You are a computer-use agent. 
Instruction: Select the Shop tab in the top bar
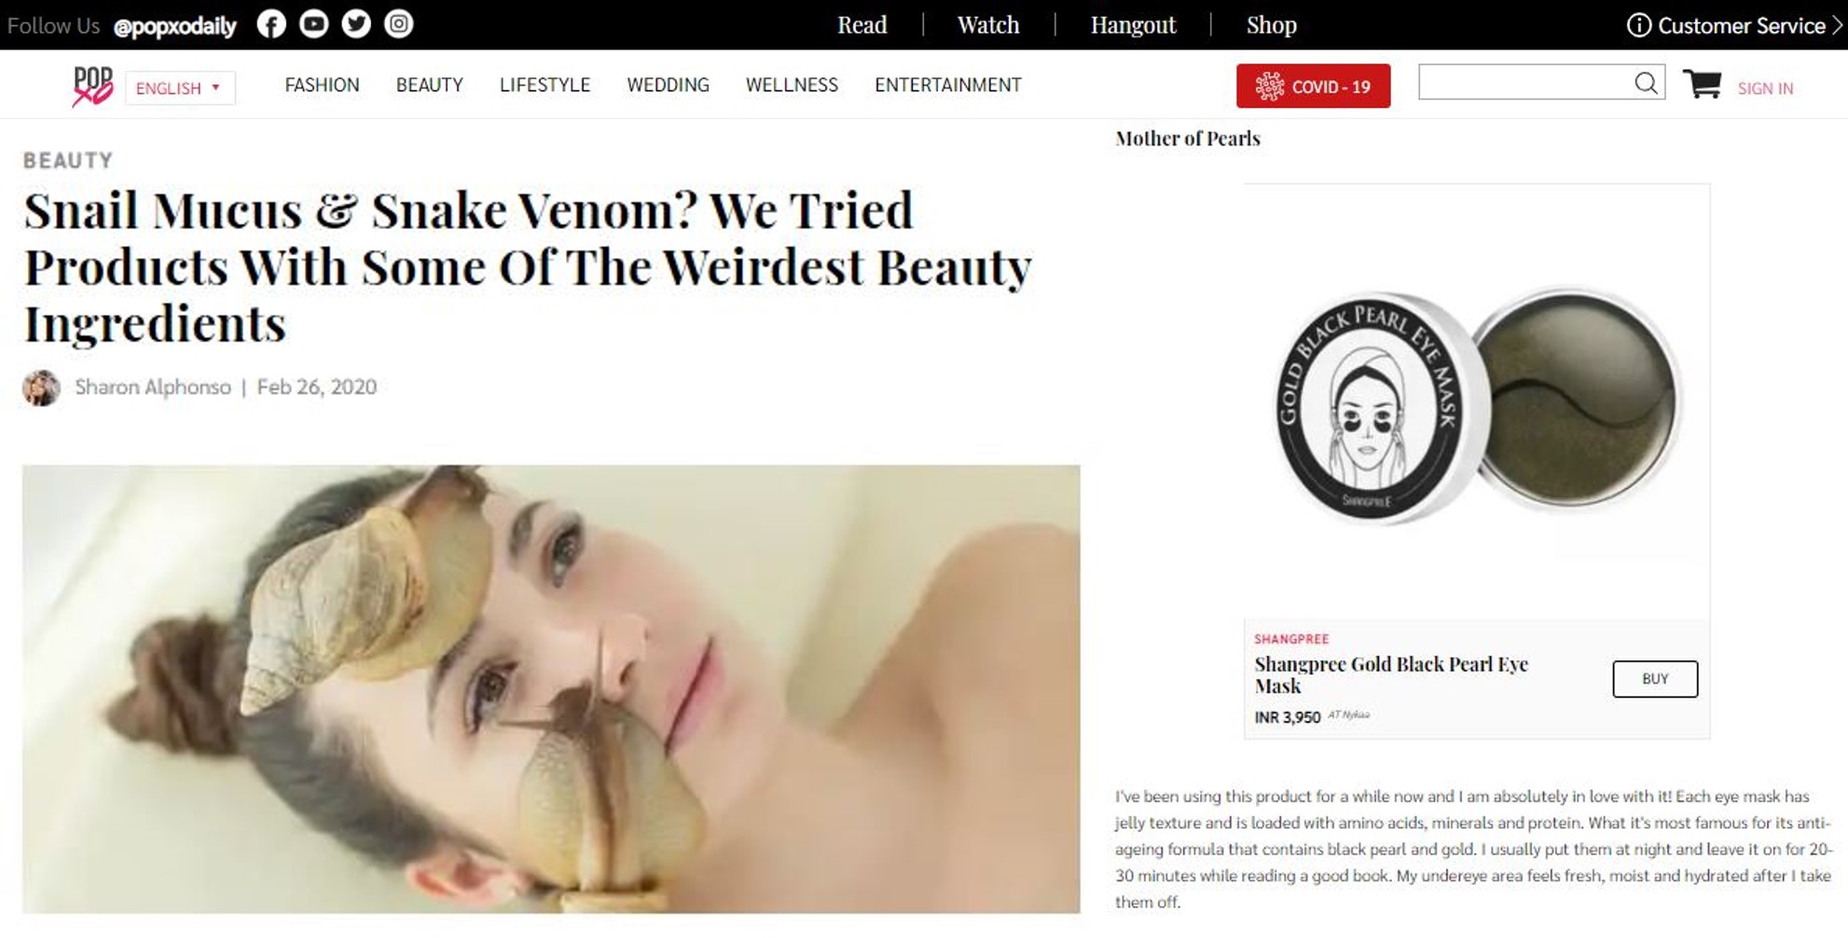[x=1272, y=25]
